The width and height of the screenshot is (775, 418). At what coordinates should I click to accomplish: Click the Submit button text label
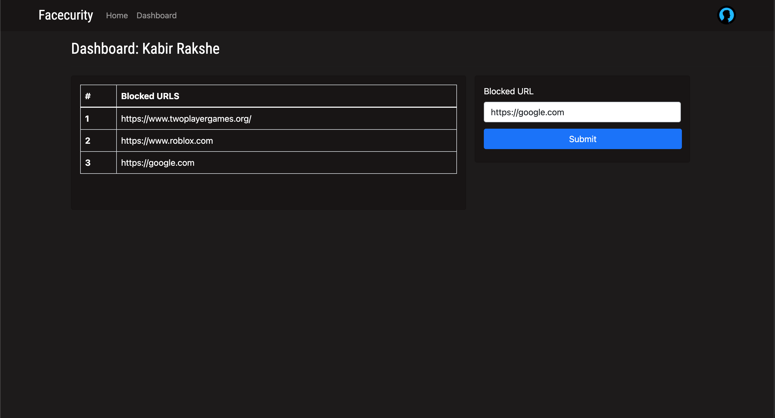582,139
